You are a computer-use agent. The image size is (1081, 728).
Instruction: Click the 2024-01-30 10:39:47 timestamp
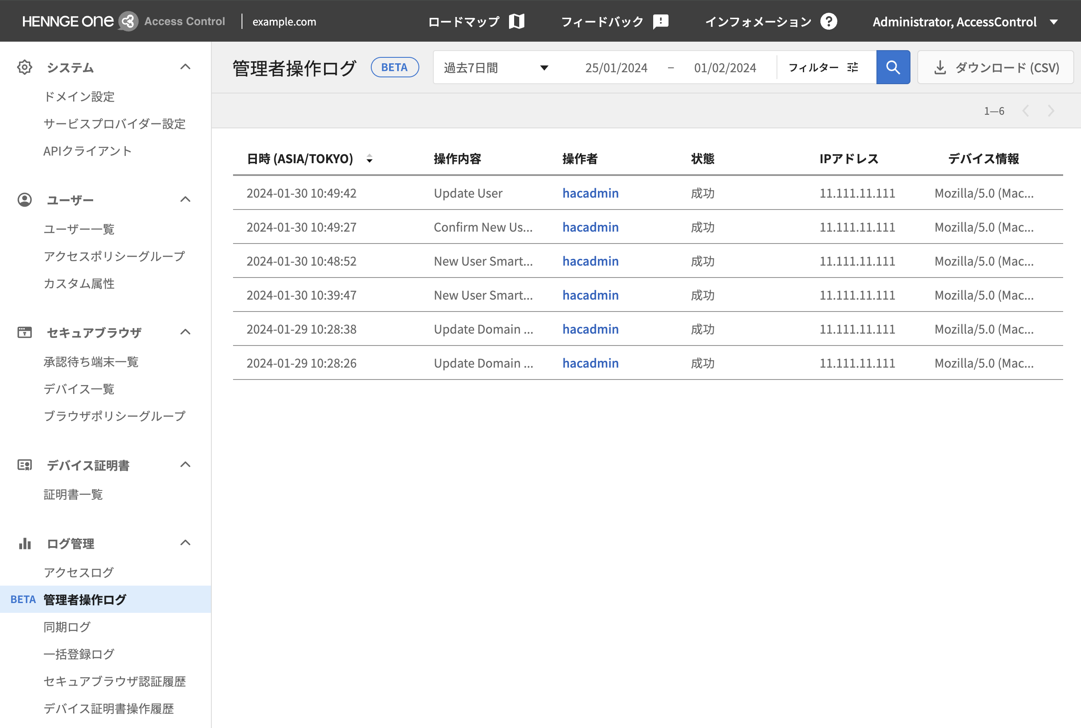302,295
